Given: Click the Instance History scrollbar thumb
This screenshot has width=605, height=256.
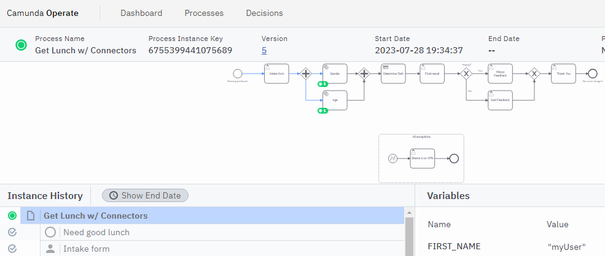Looking at the screenshot, I should [x=409, y=237].
